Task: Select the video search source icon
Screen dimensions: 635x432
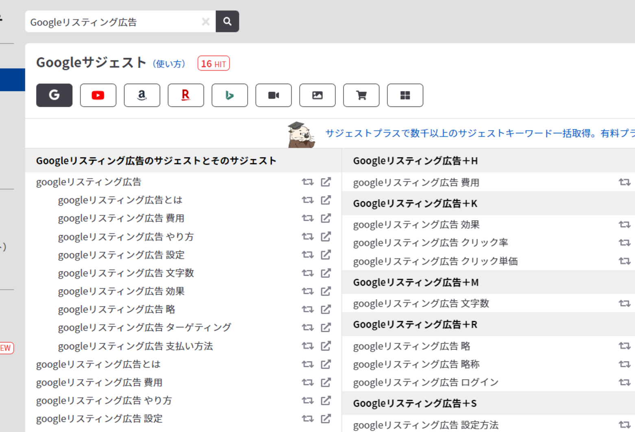Action: [273, 96]
